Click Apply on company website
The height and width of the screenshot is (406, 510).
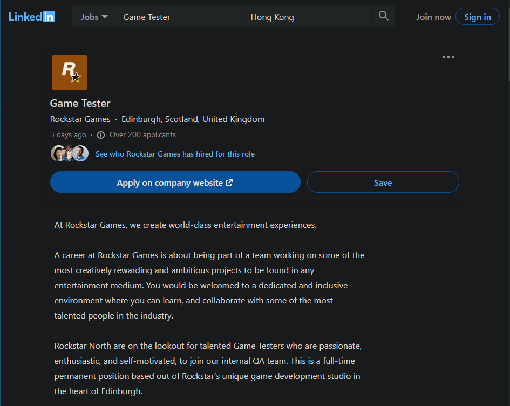(175, 182)
